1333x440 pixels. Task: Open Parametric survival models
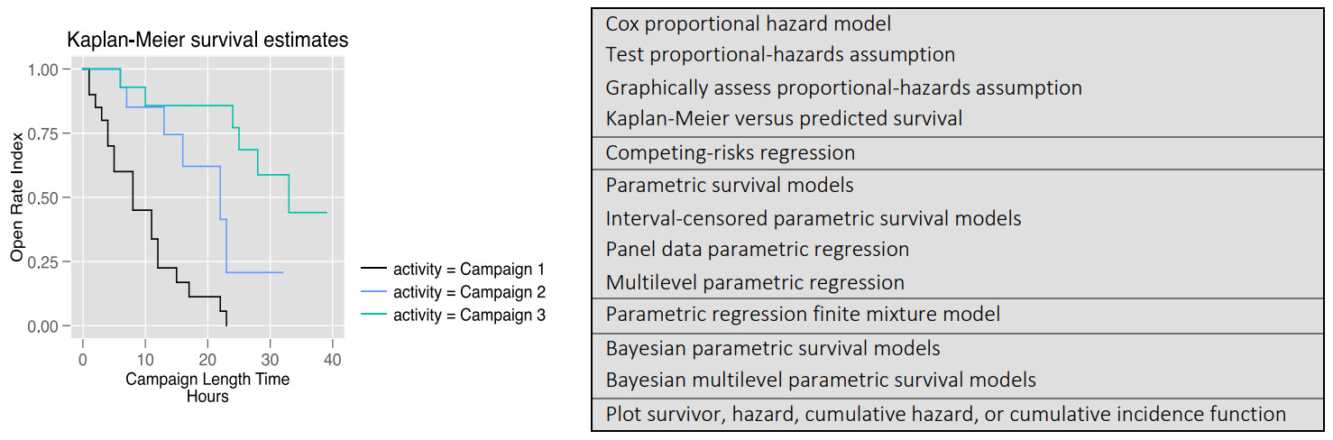[730, 186]
